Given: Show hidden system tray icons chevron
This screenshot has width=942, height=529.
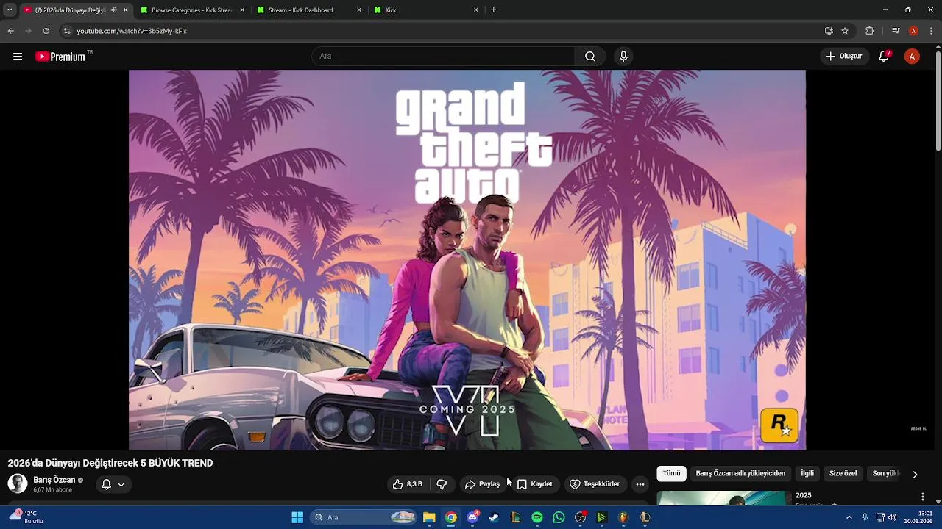Looking at the screenshot, I should [849, 517].
